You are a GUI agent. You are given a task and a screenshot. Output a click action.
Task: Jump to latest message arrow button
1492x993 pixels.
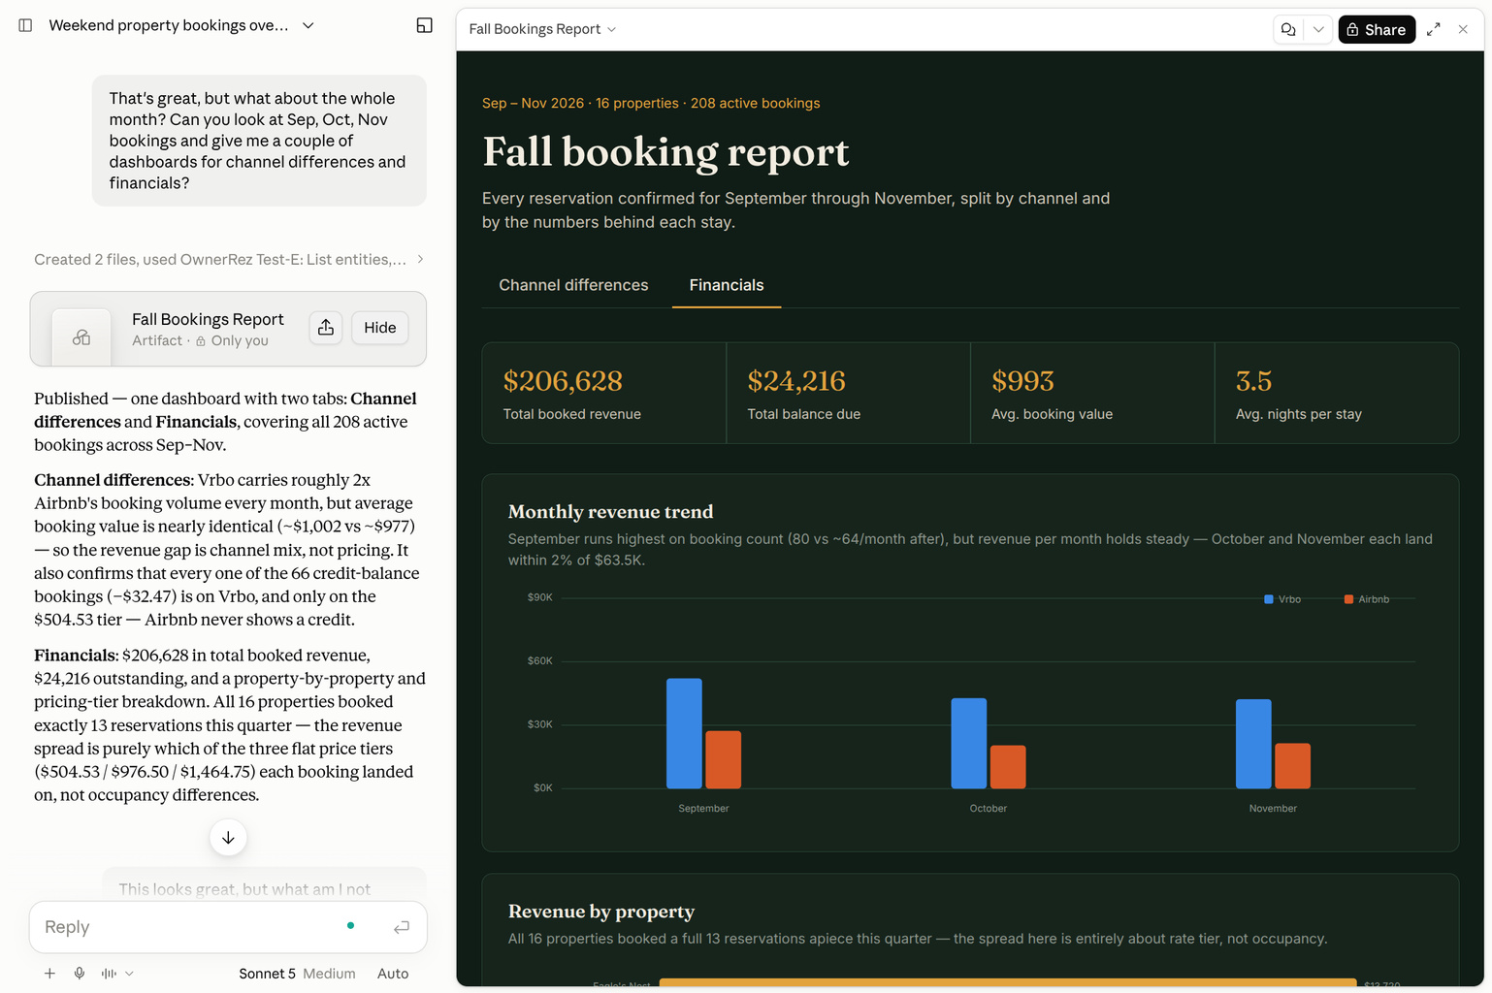[228, 838]
